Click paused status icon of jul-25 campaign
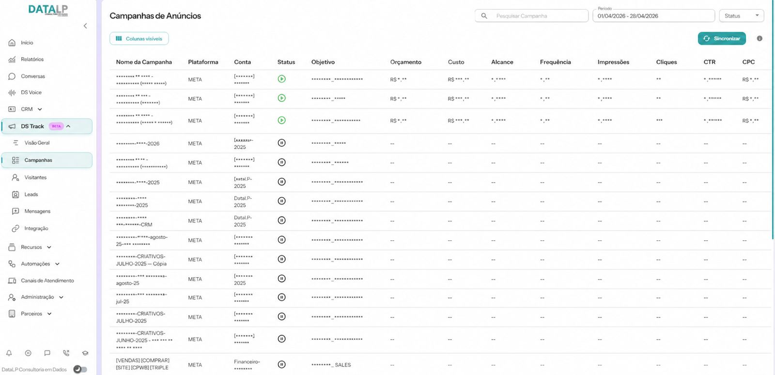The image size is (775, 375). (x=281, y=297)
